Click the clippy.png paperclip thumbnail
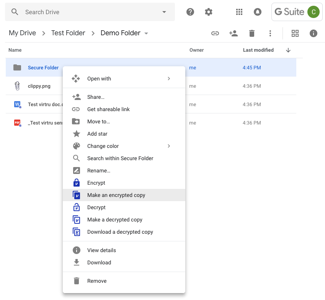The image size is (325, 300). [x=17, y=86]
